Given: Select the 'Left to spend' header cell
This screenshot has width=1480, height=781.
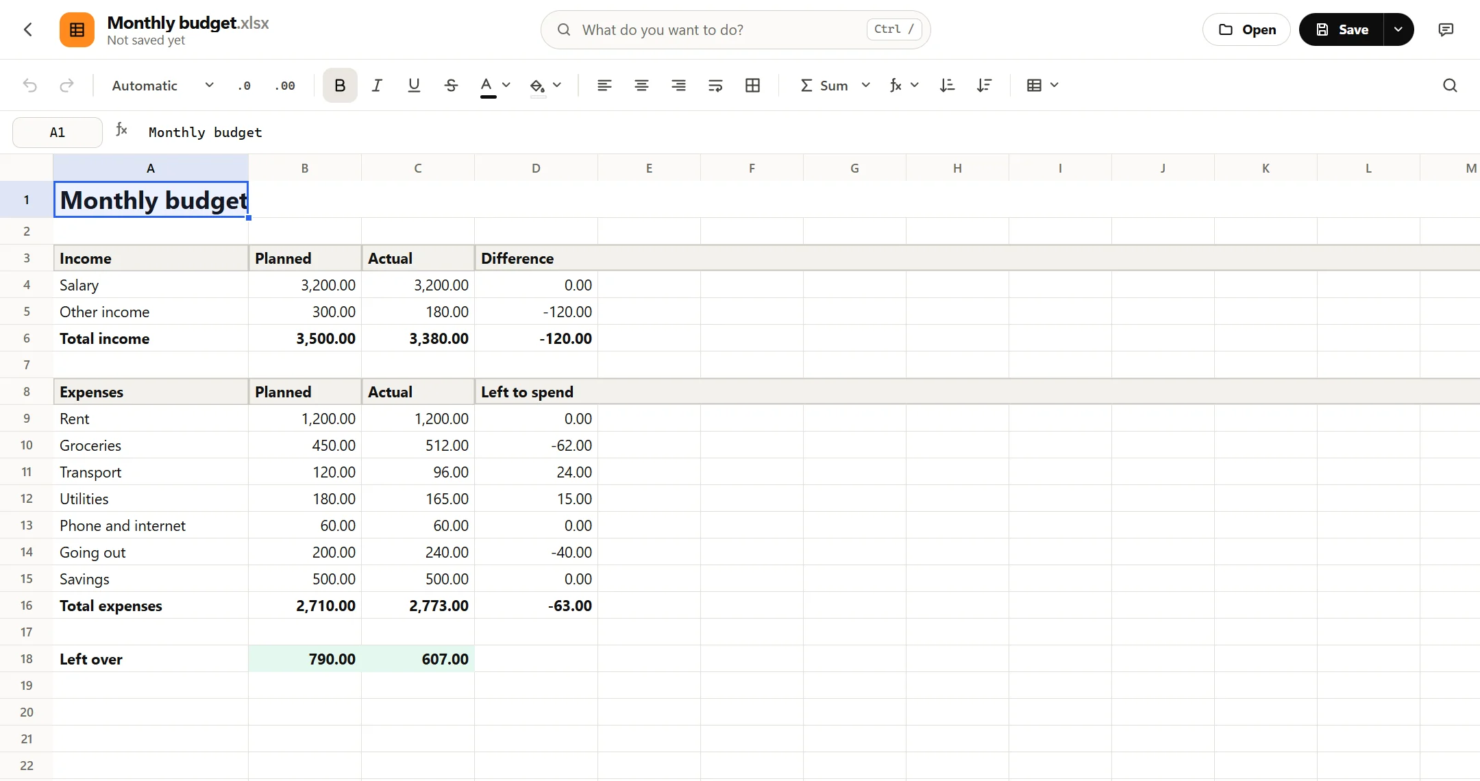Looking at the screenshot, I should (536, 392).
